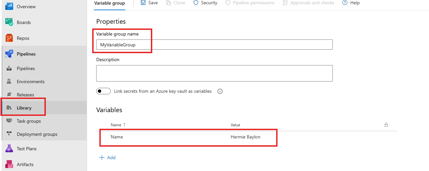
Task: Click the lock icon in Variables header
Action: click(386, 125)
